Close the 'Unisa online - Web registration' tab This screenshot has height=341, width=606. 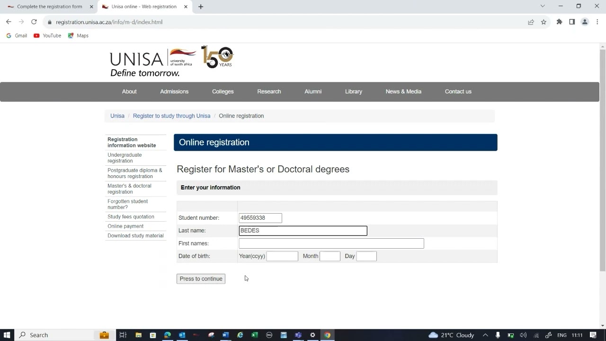tap(186, 7)
